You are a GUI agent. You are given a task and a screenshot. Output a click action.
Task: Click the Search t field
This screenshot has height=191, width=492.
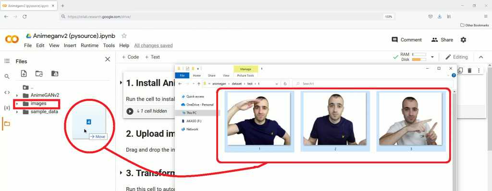point(373,84)
